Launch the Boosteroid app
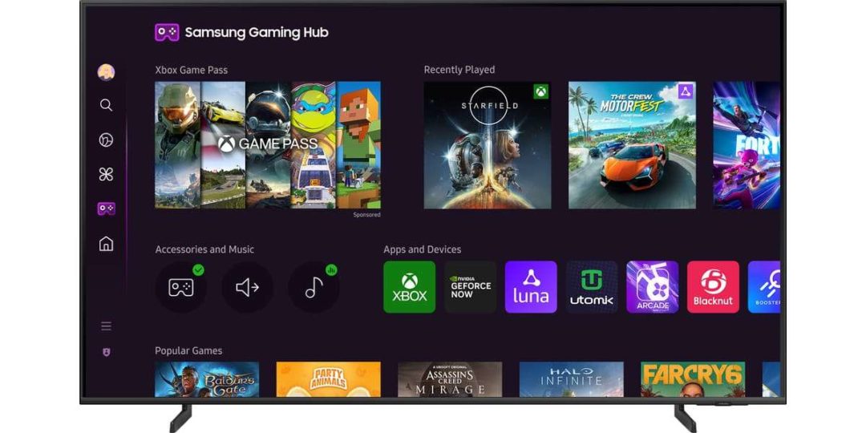 pyautogui.click(x=764, y=287)
